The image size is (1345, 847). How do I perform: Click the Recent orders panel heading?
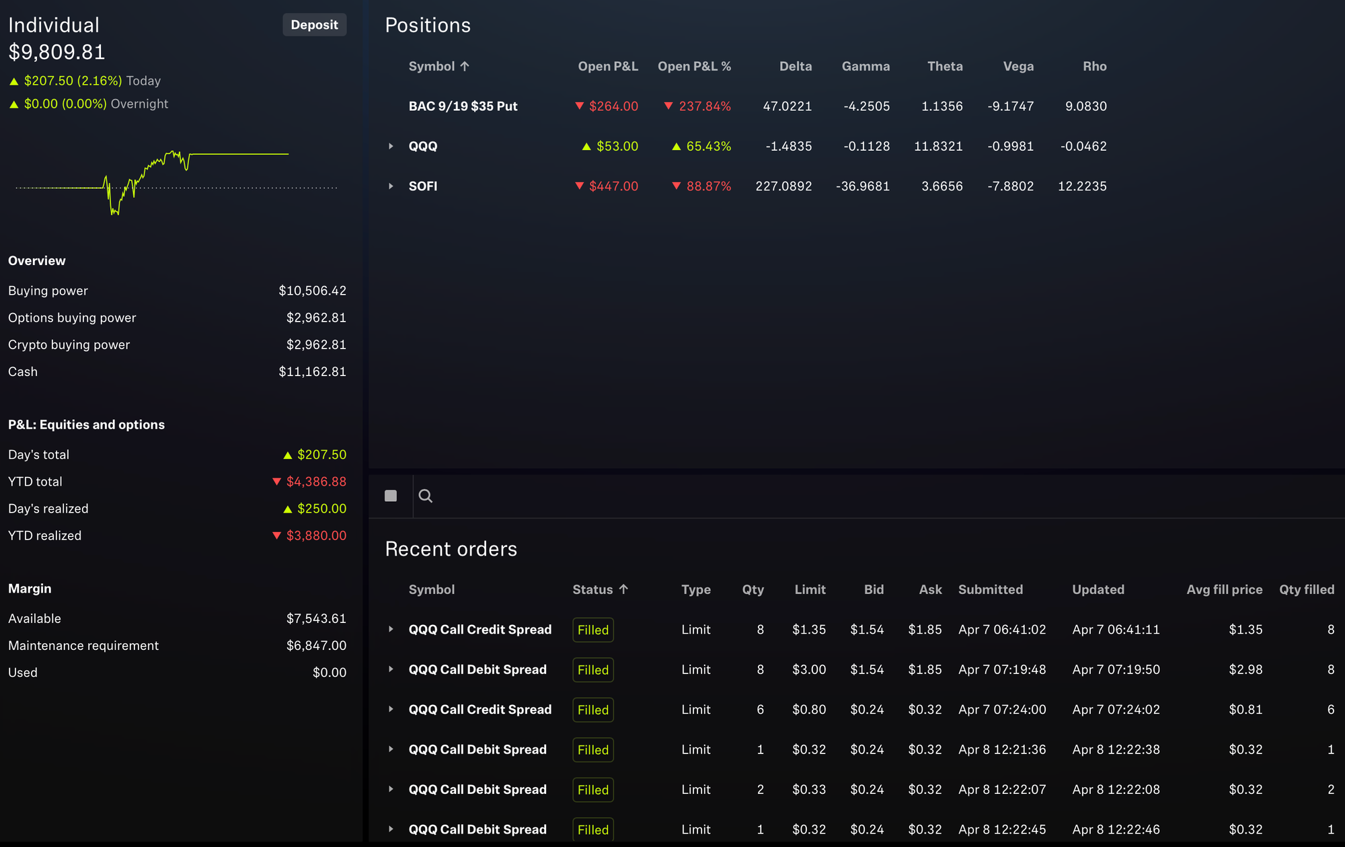tap(451, 549)
